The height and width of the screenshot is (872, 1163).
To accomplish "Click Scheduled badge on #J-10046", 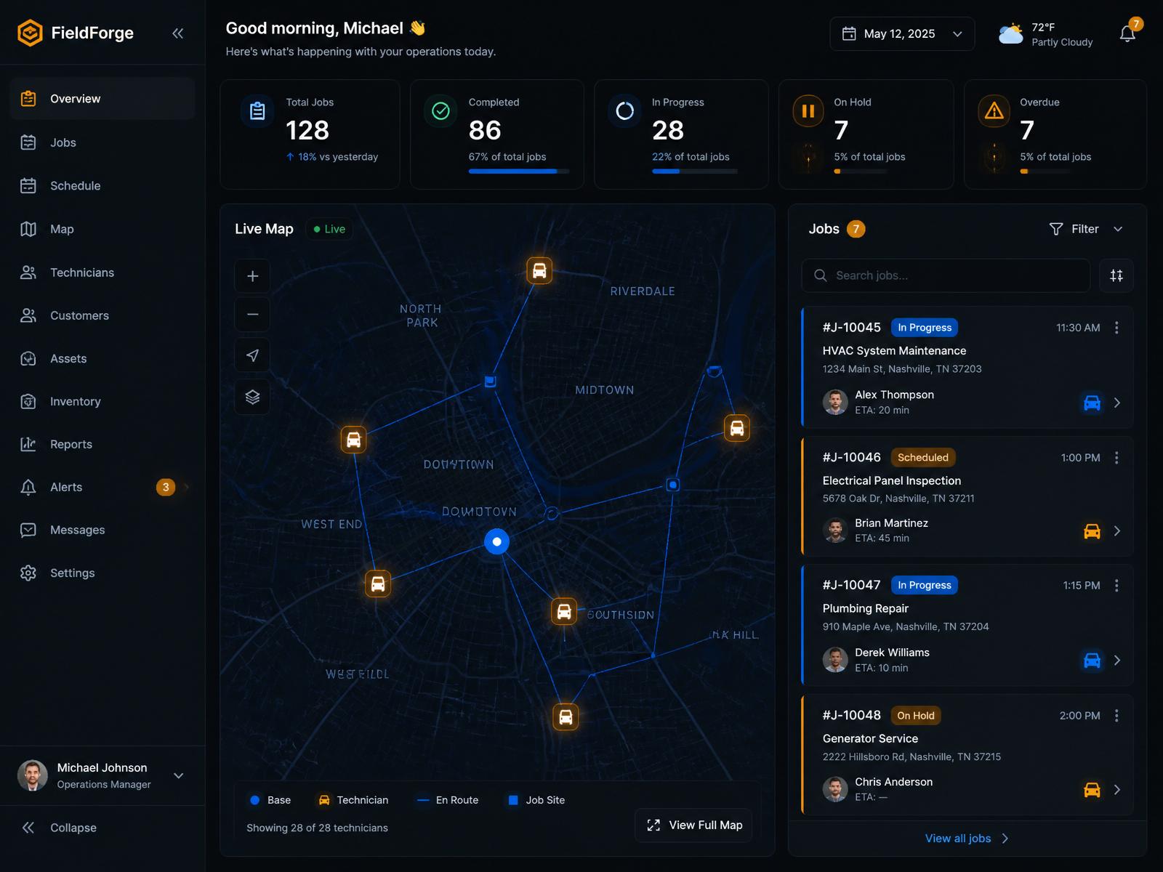I will pyautogui.click(x=922, y=458).
